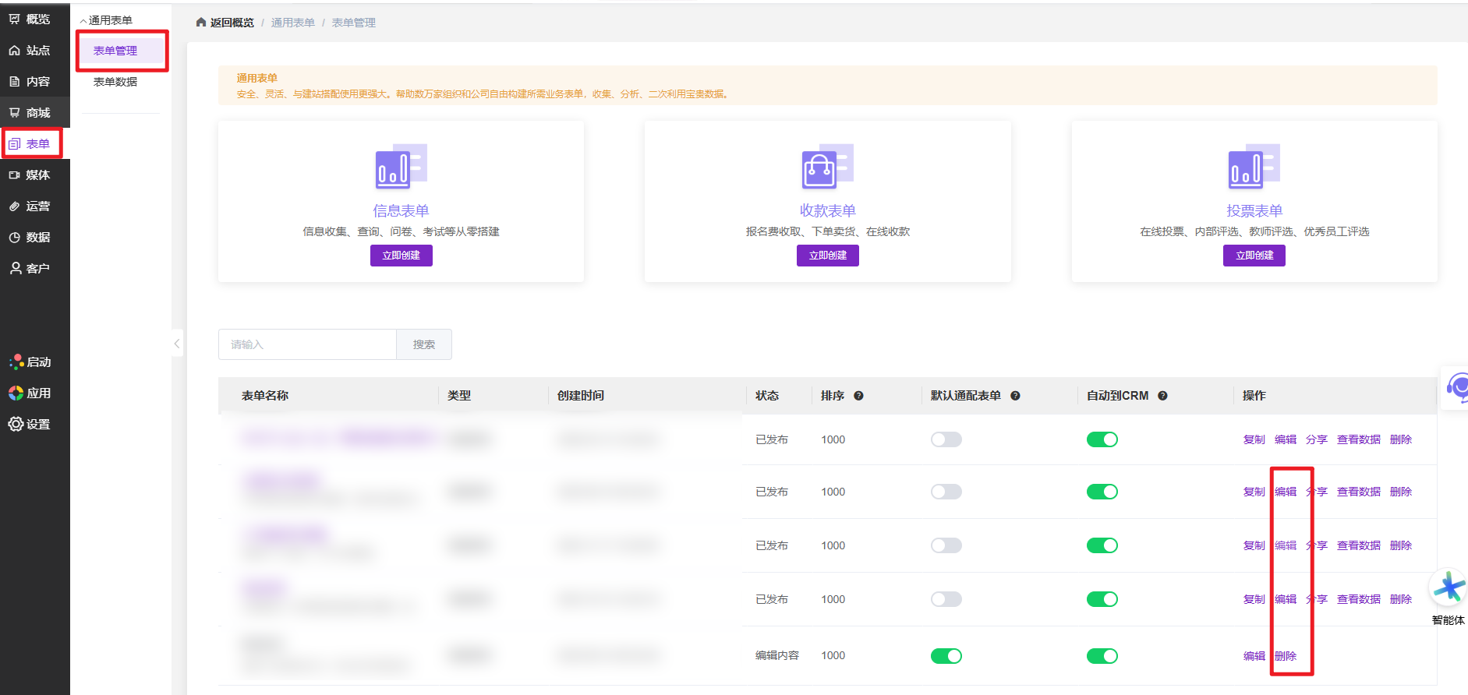Viewport: 1468px width, 695px height.
Task: Focus the 请输入 search input field
Action: tap(307, 344)
